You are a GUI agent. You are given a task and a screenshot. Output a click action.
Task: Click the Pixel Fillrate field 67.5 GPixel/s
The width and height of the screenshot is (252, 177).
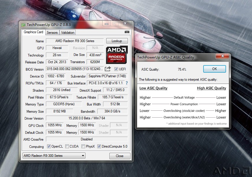pos(59,97)
